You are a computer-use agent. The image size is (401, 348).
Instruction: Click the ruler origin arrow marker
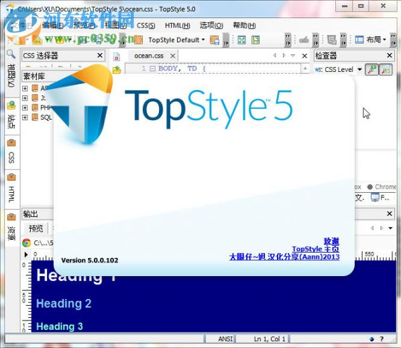(x=26, y=255)
